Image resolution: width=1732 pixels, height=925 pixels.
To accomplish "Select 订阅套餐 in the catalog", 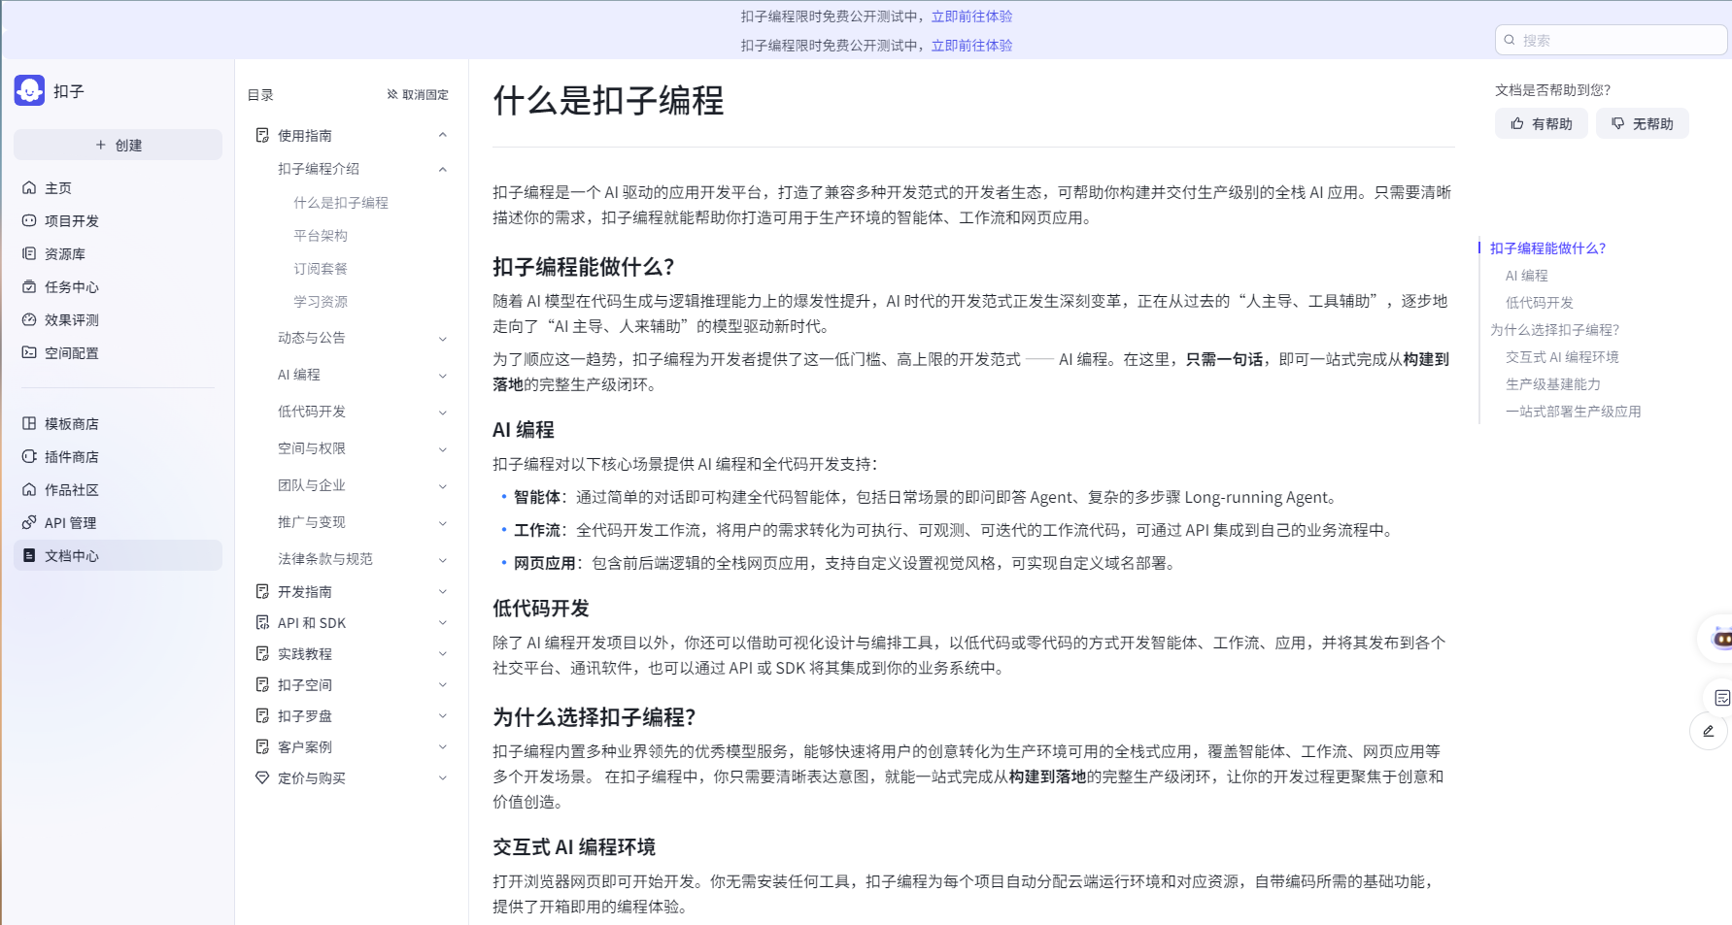I will (x=321, y=268).
